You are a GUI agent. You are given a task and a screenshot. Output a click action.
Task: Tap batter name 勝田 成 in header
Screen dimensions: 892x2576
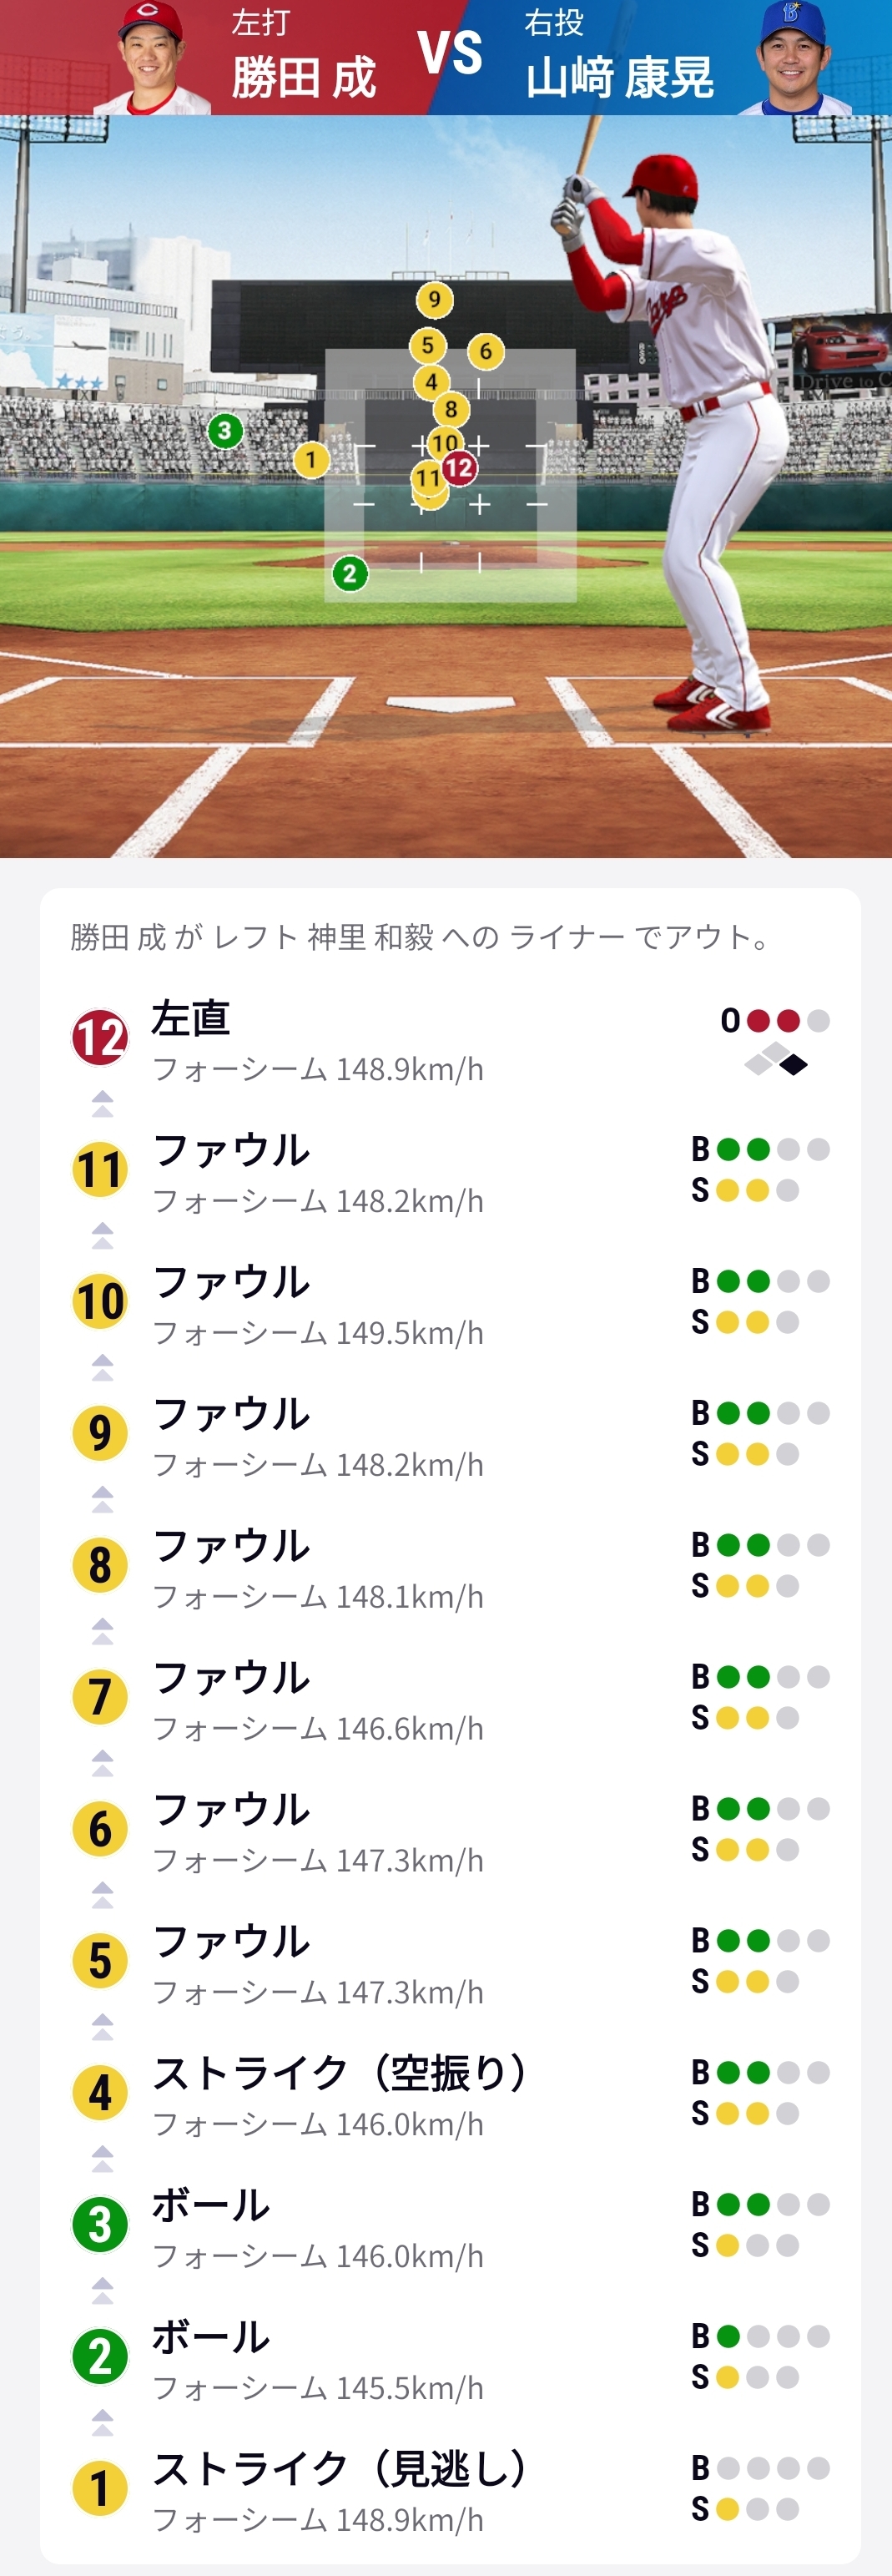click(x=303, y=78)
